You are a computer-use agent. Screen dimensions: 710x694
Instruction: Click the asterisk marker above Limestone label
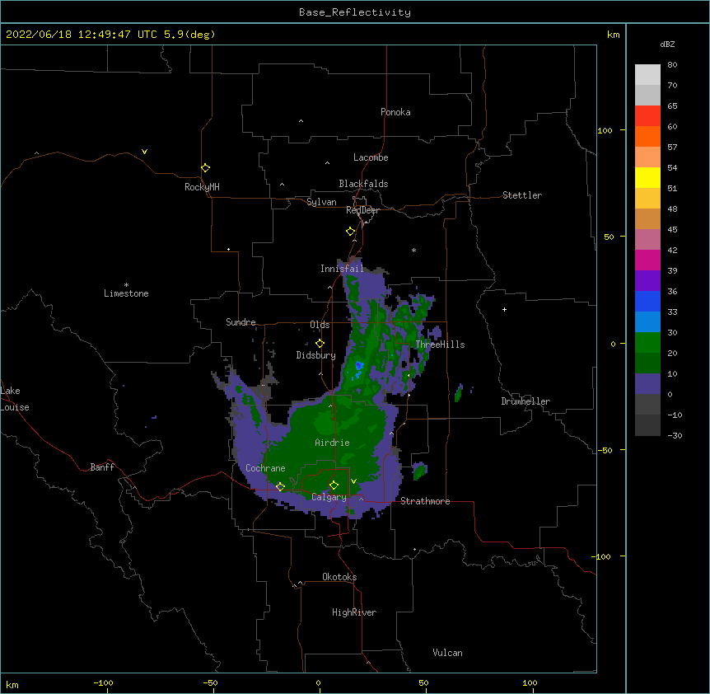click(x=126, y=285)
